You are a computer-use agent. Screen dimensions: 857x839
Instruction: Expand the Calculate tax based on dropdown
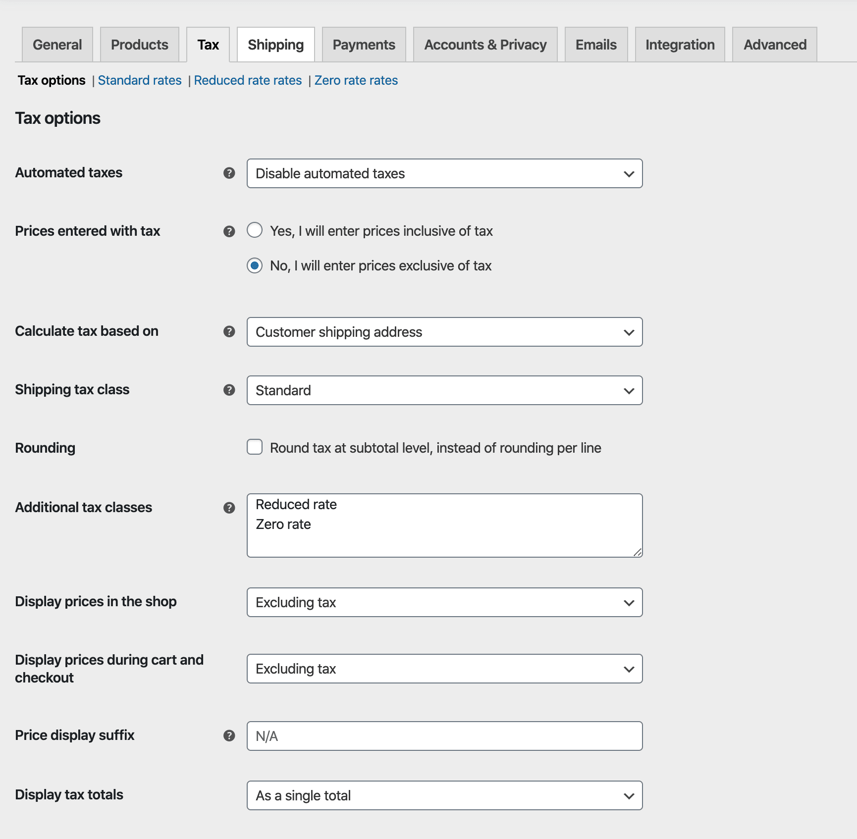pyautogui.click(x=444, y=332)
